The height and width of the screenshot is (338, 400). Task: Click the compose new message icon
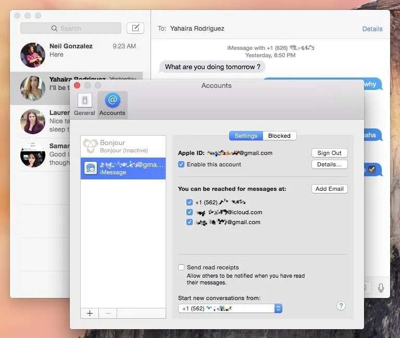coord(135,28)
